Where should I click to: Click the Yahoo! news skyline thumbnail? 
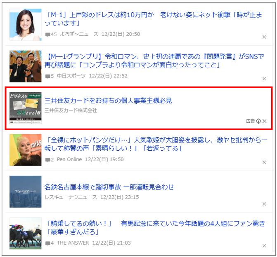pyautogui.click(x=26, y=192)
